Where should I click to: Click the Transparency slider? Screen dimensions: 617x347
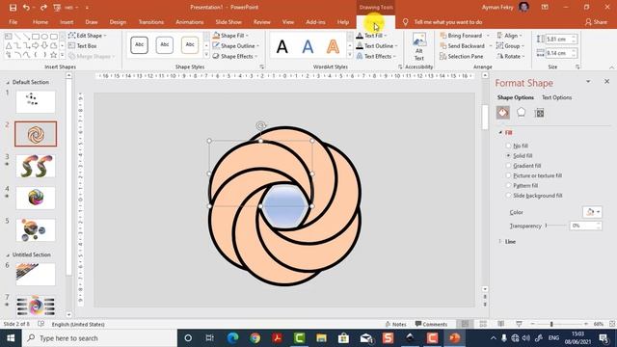(555, 226)
